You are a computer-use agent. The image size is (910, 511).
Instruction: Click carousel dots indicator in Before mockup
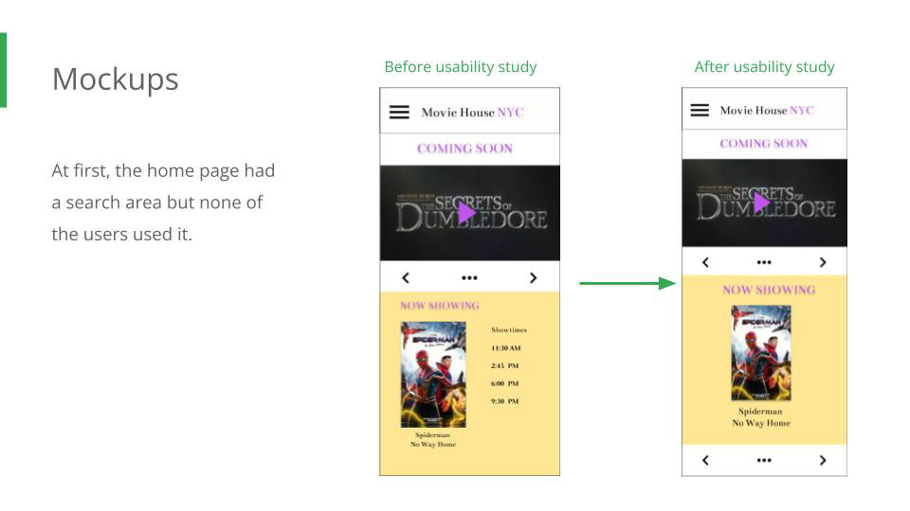(x=469, y=278)
